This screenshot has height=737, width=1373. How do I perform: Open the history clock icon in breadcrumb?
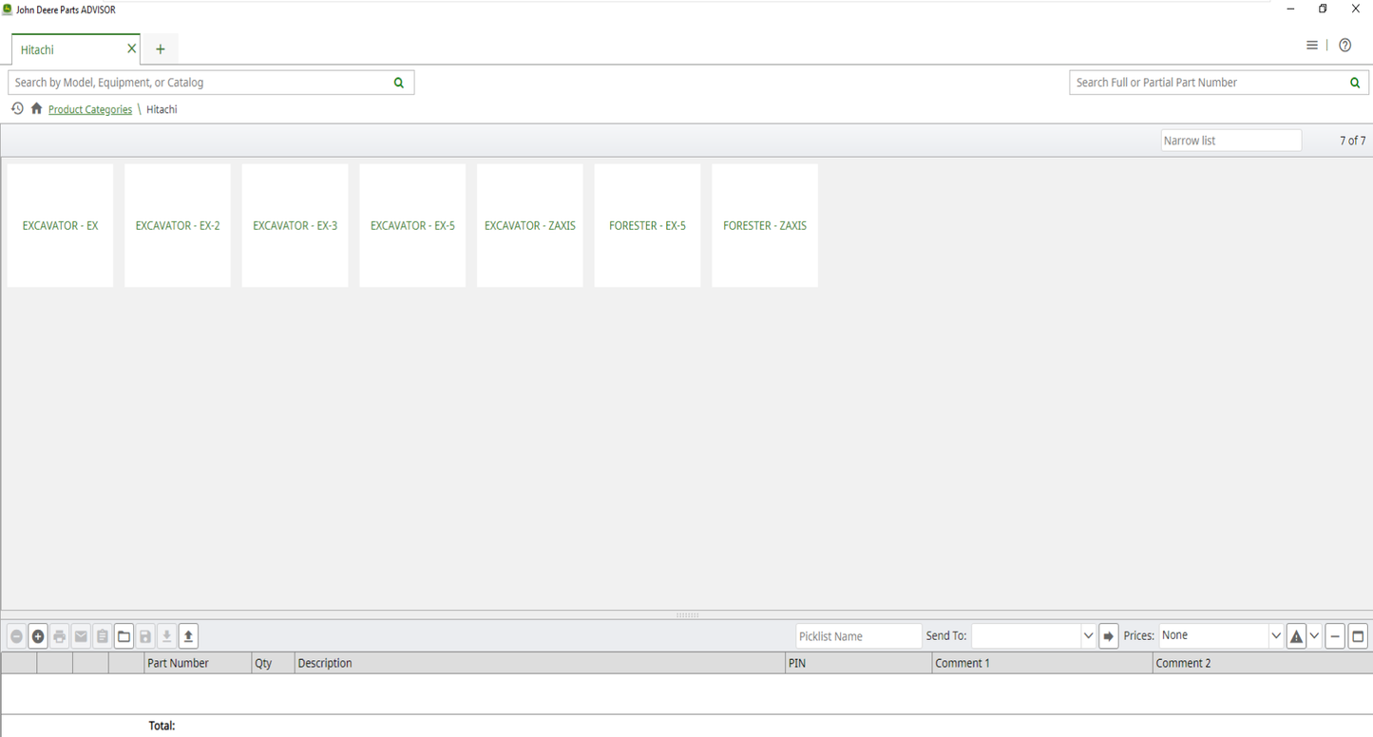point(17,109)
